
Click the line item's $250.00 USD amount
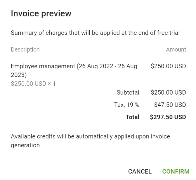click(168, 66)
